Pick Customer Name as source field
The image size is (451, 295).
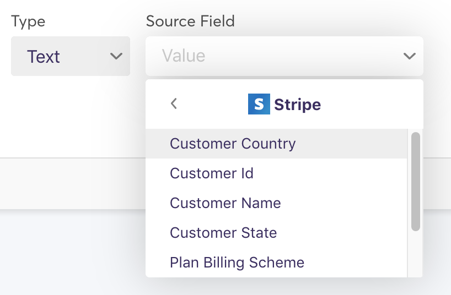tap(225, 203)
